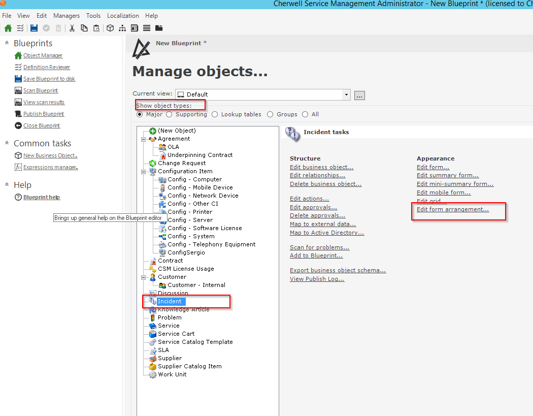Open the Current view dropdown
This screenshot has height=416, width=533.
(346, 94)
